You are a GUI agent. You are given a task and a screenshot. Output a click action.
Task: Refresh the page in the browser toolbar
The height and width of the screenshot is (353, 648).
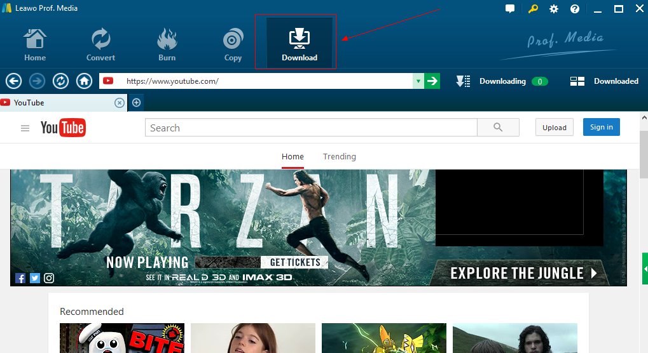pos(61,81)
